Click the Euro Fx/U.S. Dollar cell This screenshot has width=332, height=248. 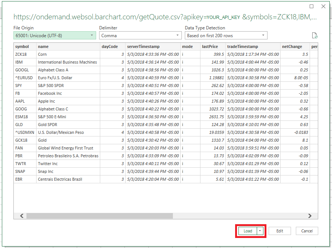(x=68, y=78)
